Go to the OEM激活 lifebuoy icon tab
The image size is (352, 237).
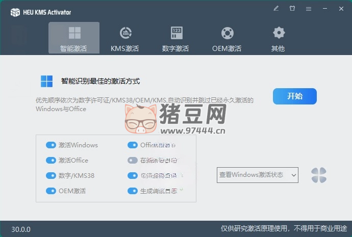click(227, 38)
